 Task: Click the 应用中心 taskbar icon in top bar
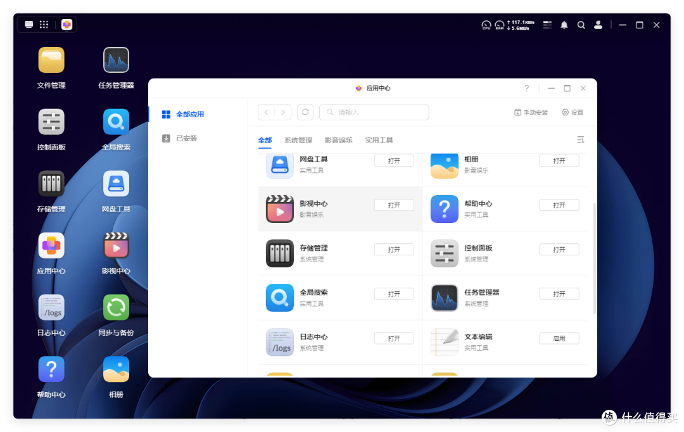pyautogui.click(x=66, y=25)
